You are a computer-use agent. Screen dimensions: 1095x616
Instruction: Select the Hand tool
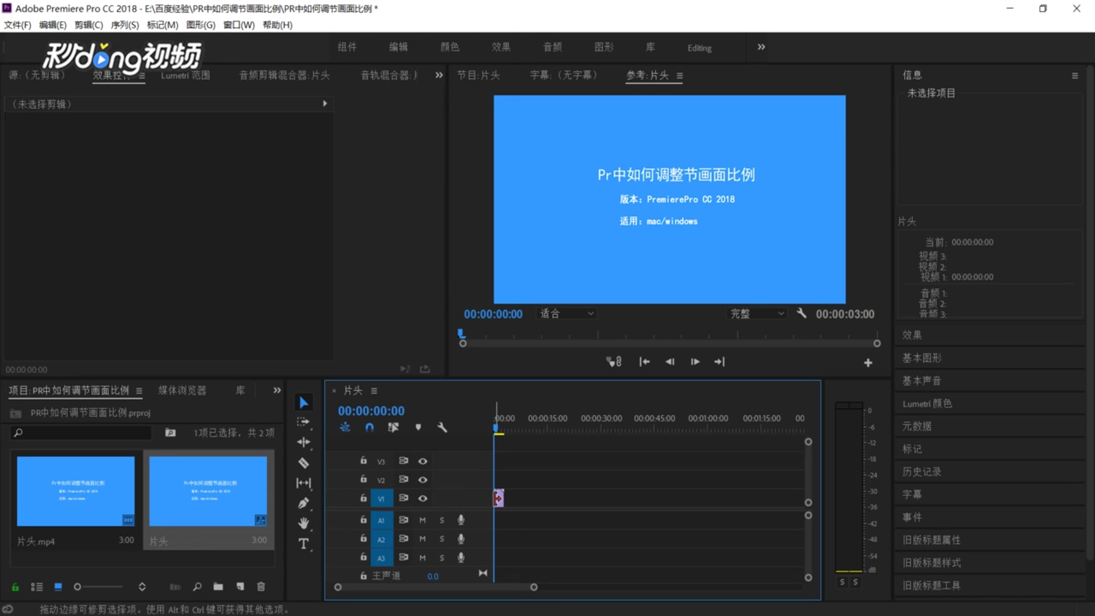[303, 523]
